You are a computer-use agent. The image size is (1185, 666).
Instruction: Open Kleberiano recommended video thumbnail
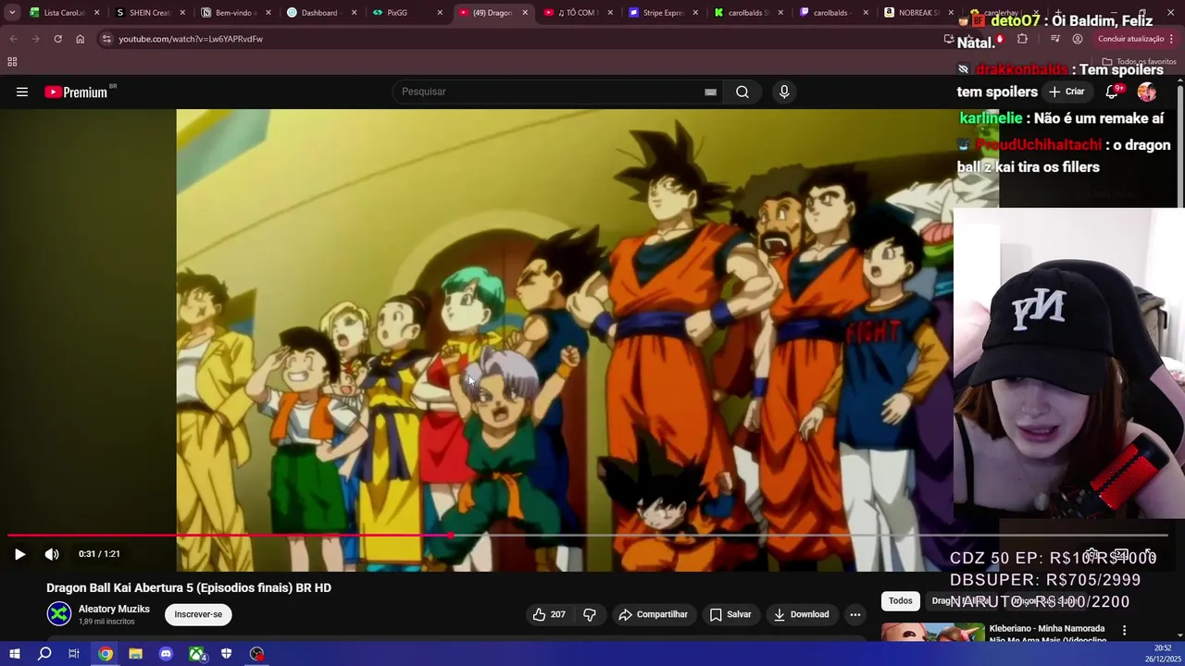tap(932, 633)
